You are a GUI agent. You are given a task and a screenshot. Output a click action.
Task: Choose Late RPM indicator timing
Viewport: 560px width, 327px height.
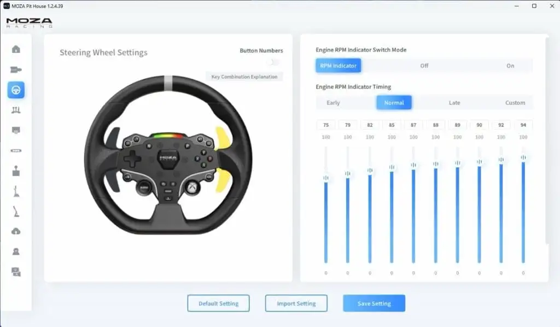454,103
